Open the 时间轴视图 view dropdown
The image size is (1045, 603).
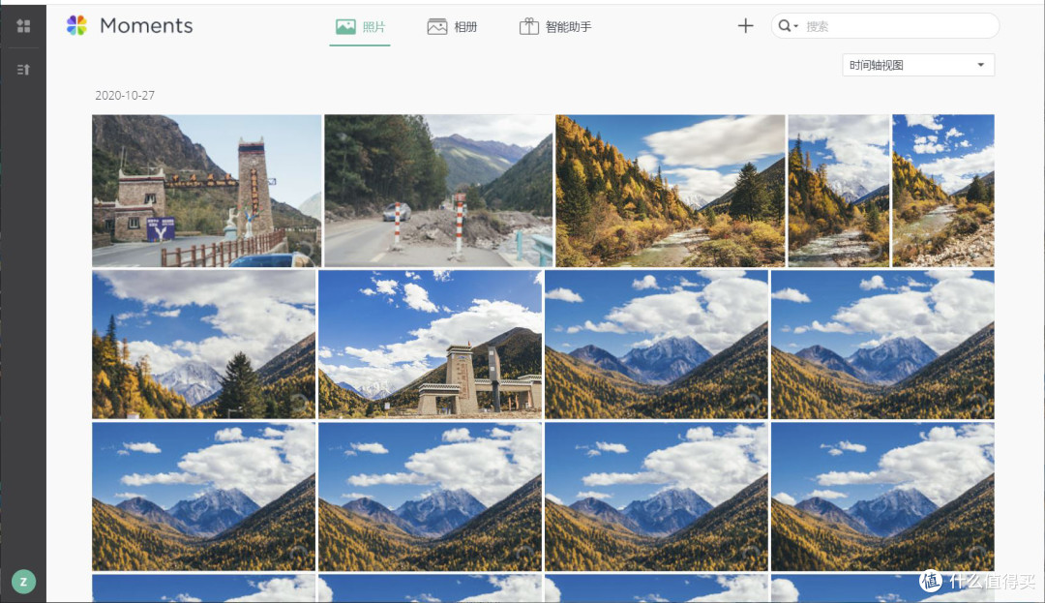tap(917, 65)
